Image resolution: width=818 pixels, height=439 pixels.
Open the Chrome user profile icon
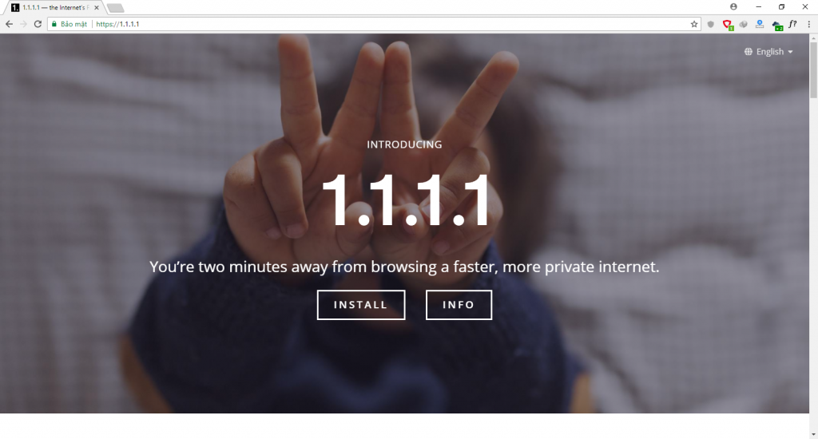[733, 6]
